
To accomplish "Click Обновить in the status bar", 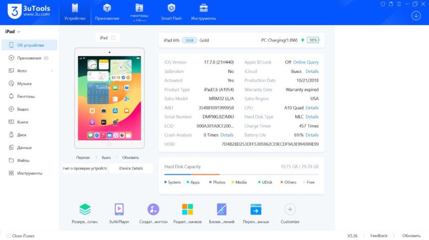I will [411, 236].
